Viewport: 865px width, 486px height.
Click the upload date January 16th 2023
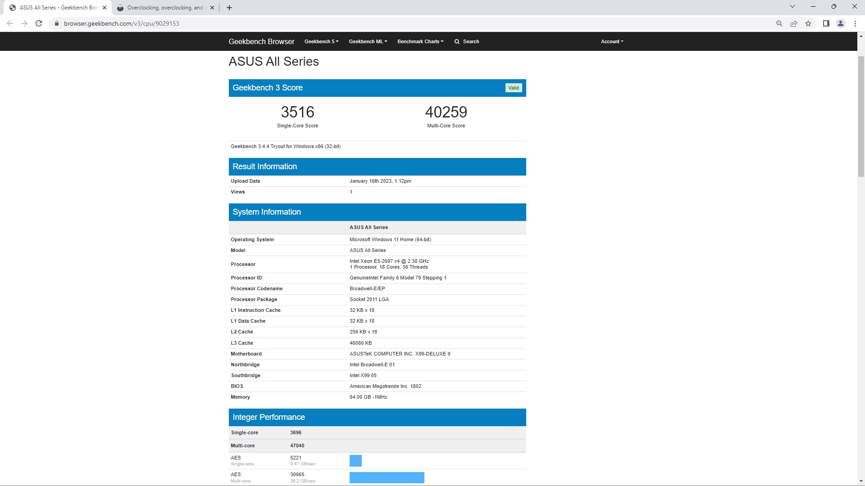coord(380,181)
